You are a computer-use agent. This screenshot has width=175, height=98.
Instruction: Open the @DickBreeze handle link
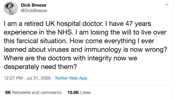[34, 11]
